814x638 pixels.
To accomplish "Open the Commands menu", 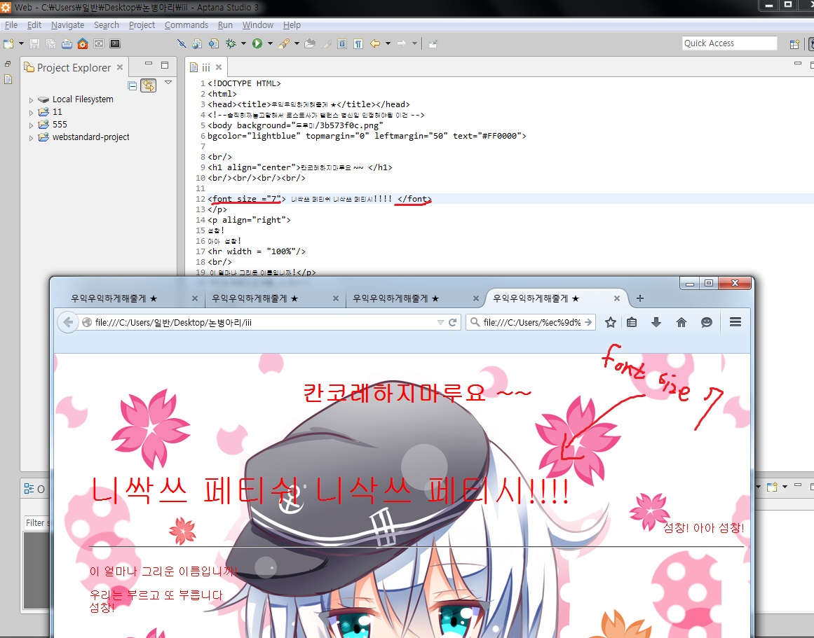I will pos(186,25).
